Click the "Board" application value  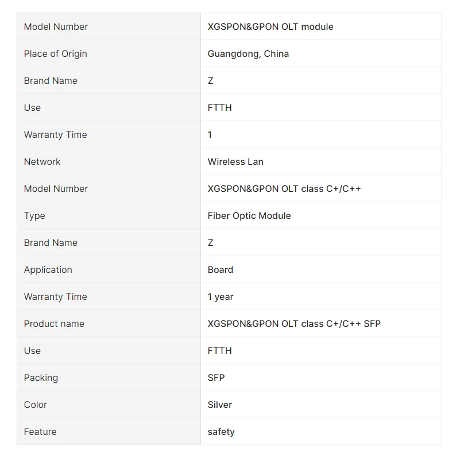(x=221, y=269)
